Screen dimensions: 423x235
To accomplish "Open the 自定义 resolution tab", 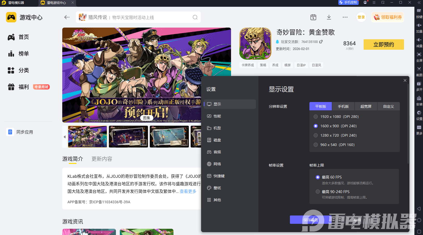I will click(388, 106).
